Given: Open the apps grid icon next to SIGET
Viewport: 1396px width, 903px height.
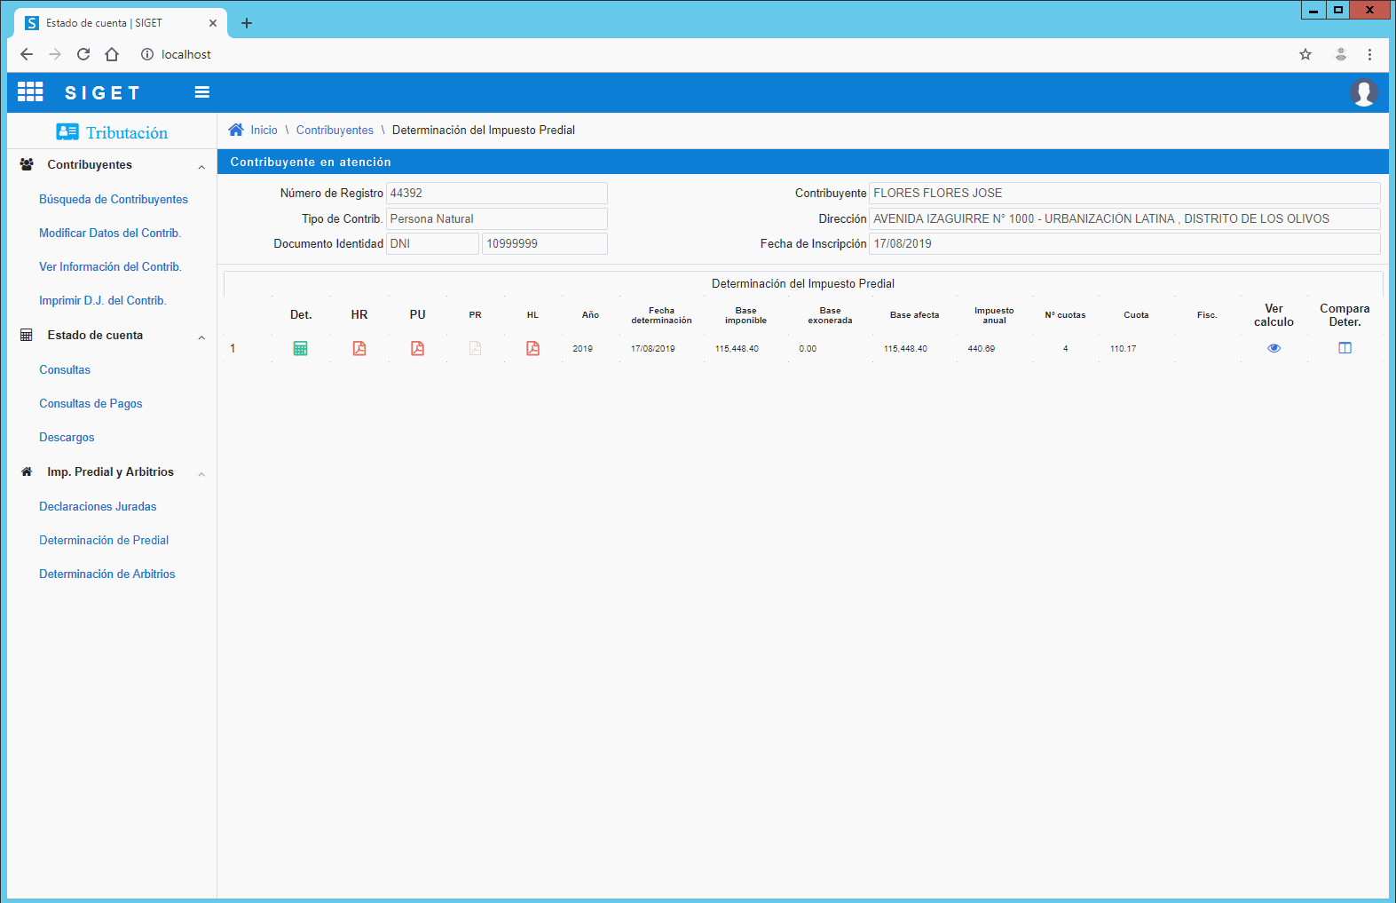Looking at the screenshot, I should pos(30,91).
